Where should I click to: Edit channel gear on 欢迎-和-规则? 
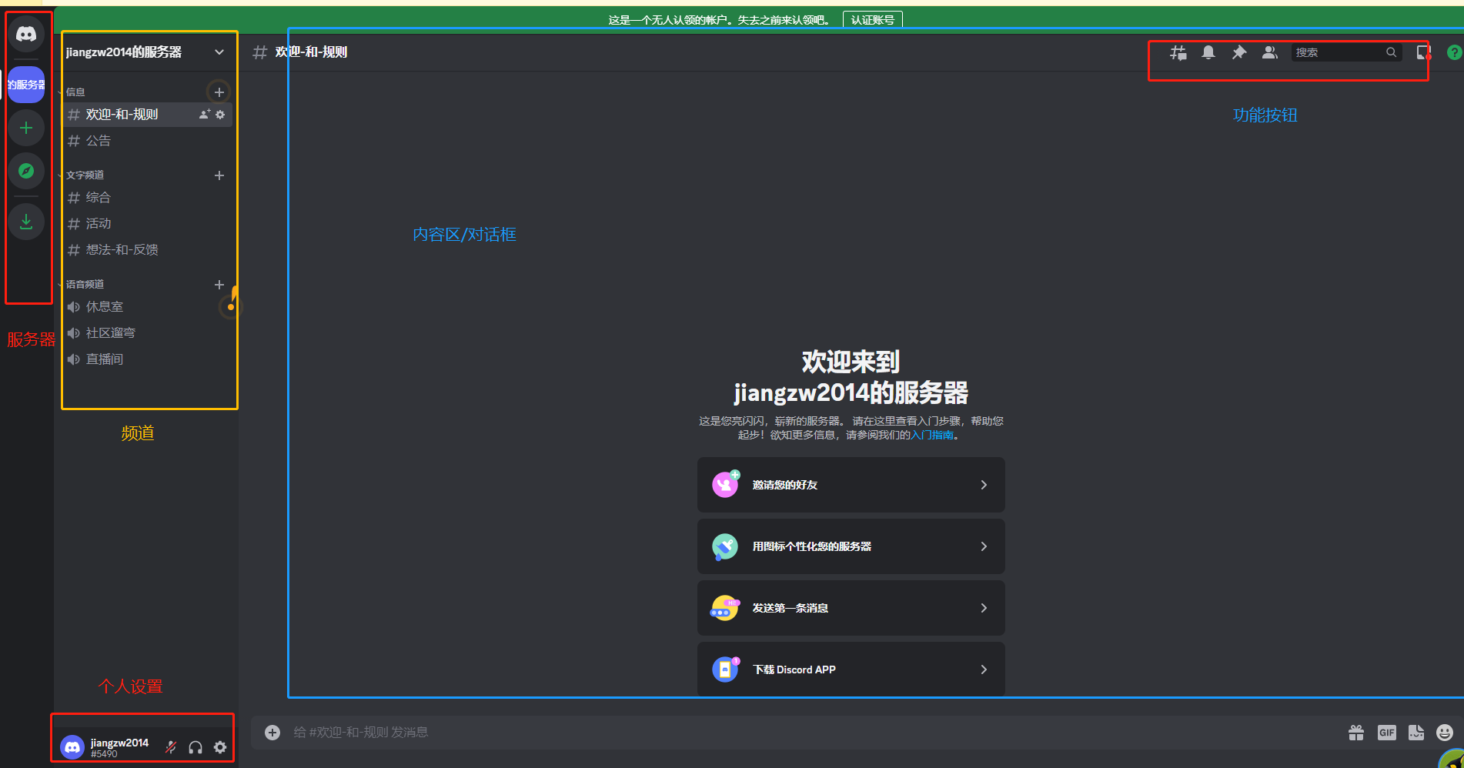220,115
